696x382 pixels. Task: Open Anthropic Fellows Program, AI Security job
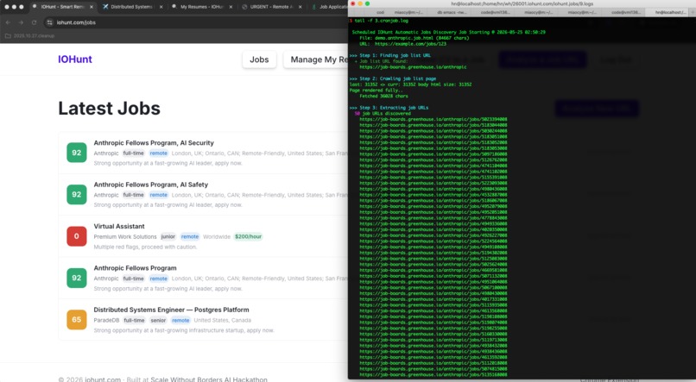pos(154,142)
